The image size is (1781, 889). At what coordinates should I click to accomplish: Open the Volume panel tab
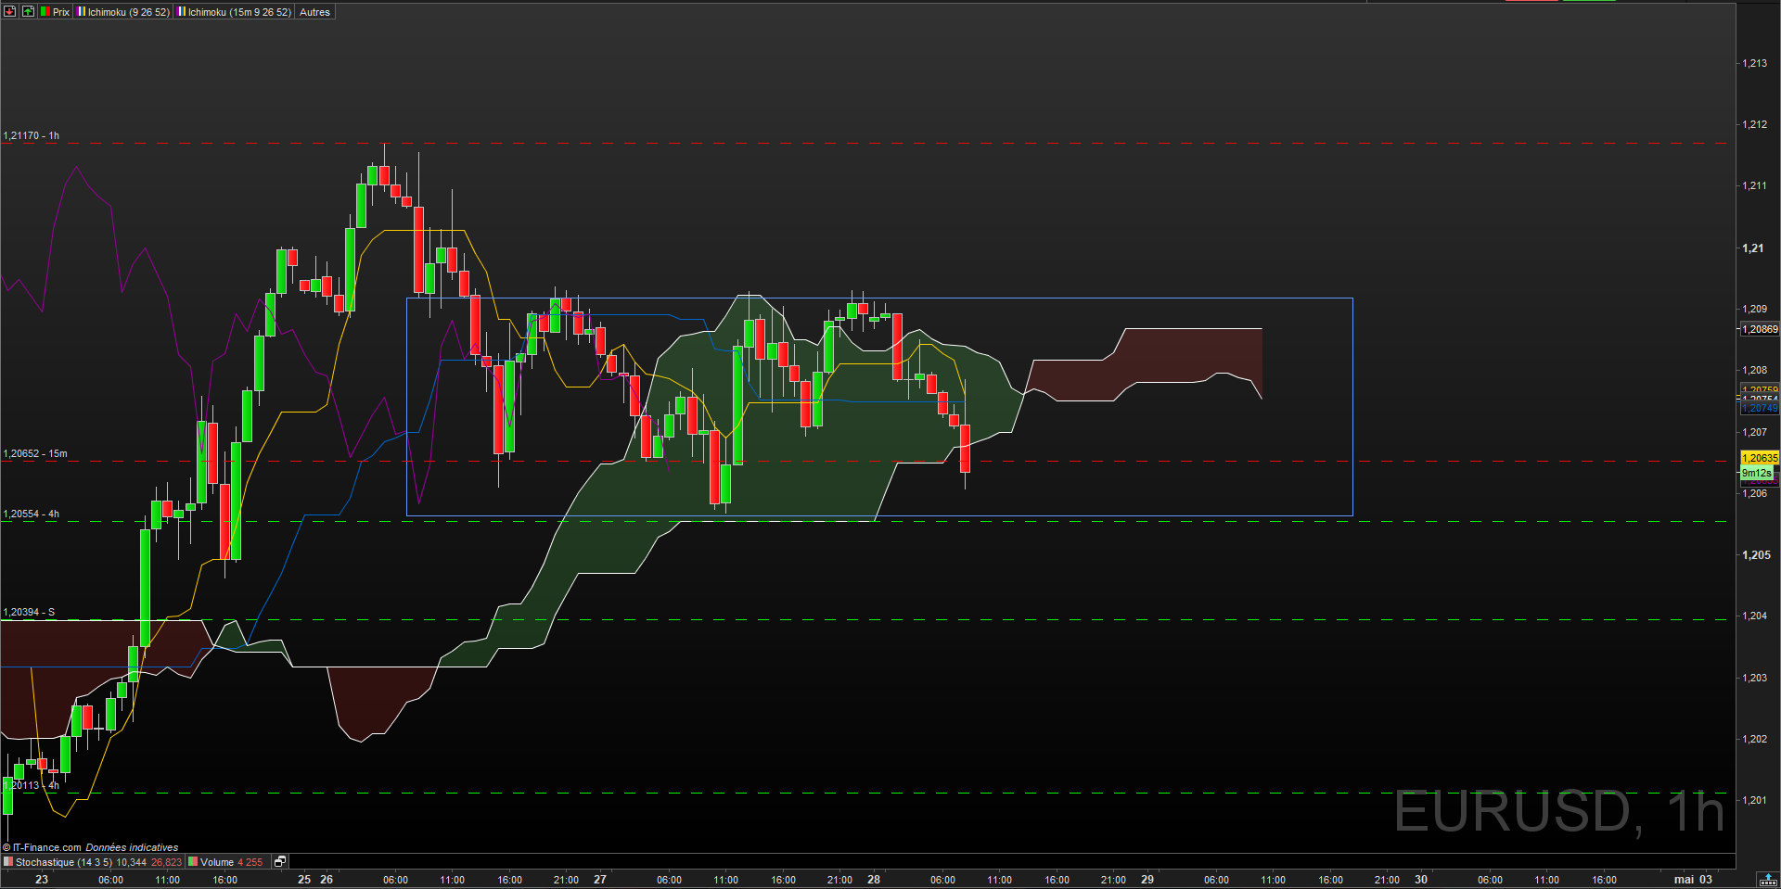point(226,862)
